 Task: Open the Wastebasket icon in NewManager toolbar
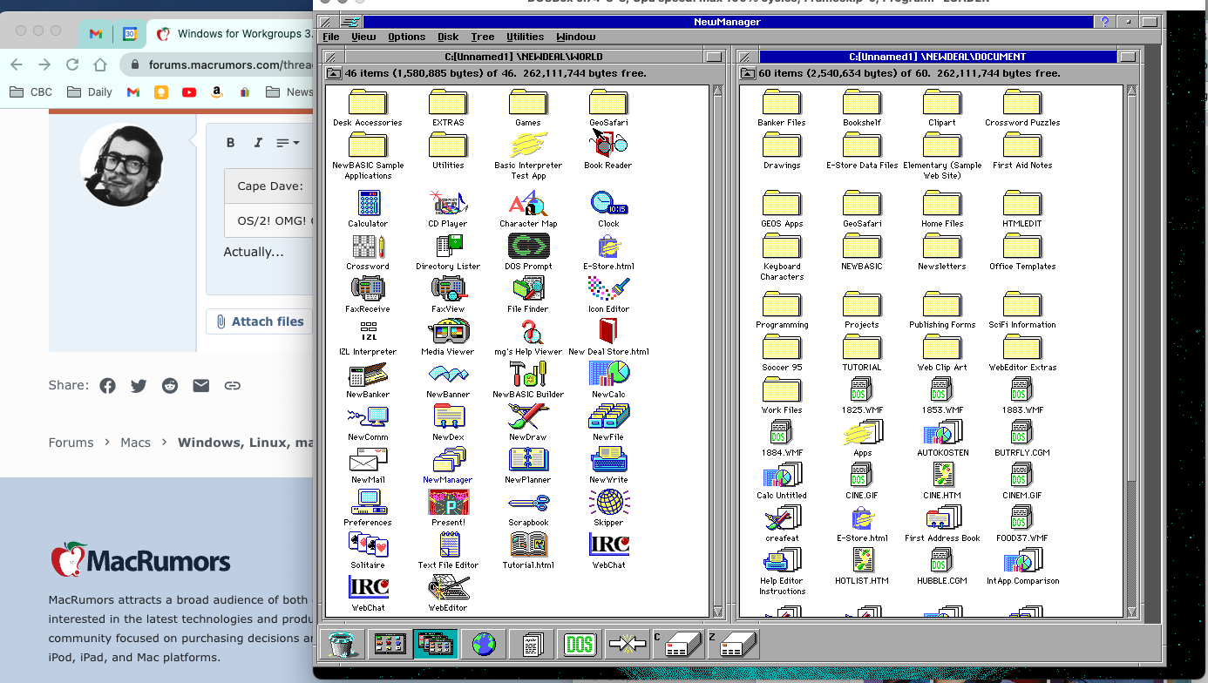click(x=343, y=645)
